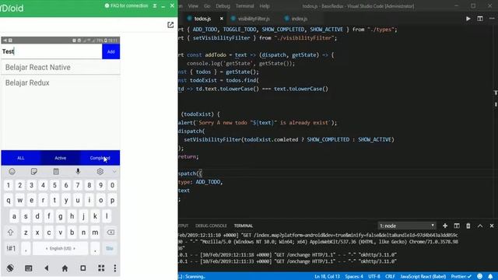This screenshot has width=498, height=280.
Task: Split the terminal panel
Action: (x=457, y=226)
